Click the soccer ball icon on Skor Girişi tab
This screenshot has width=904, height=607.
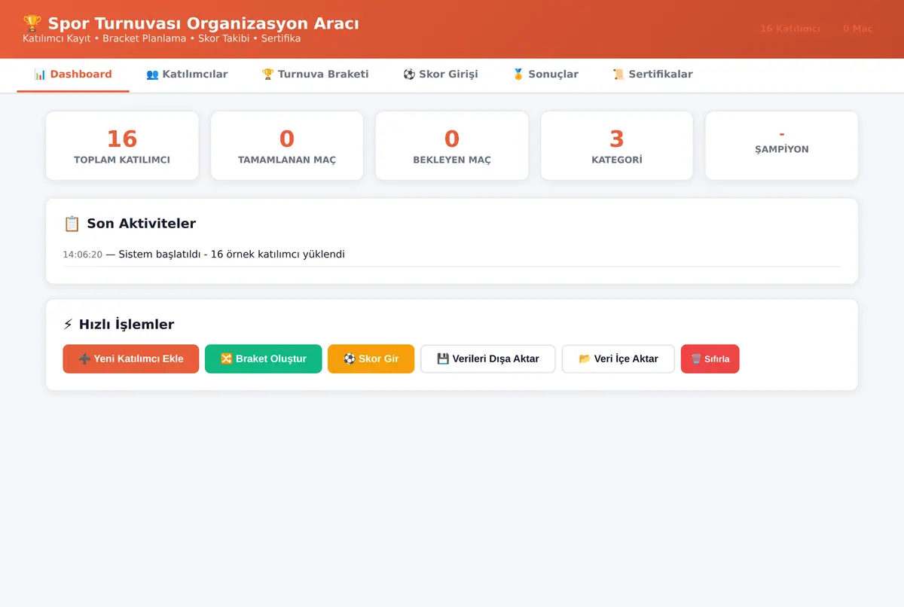coord(409,75)
